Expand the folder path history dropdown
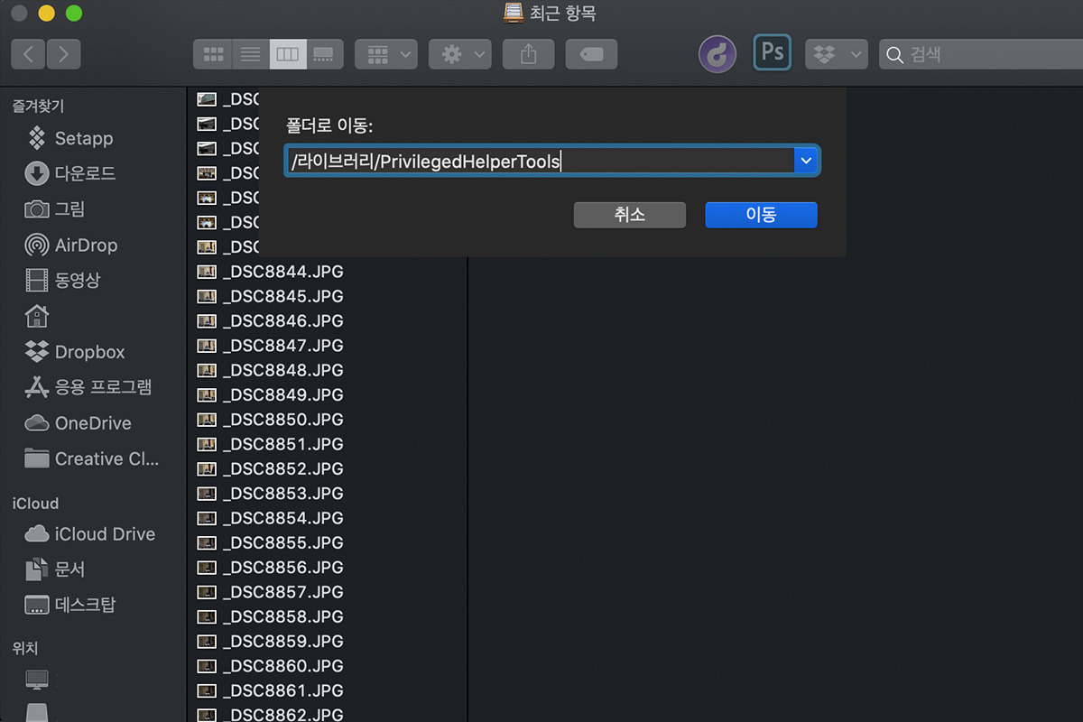 [x=806, y=160]
